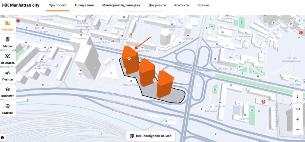The width and height of the screenshot is (305, 142).
Task: Select the Генплан sidebar icon
Action: (8, 25)
